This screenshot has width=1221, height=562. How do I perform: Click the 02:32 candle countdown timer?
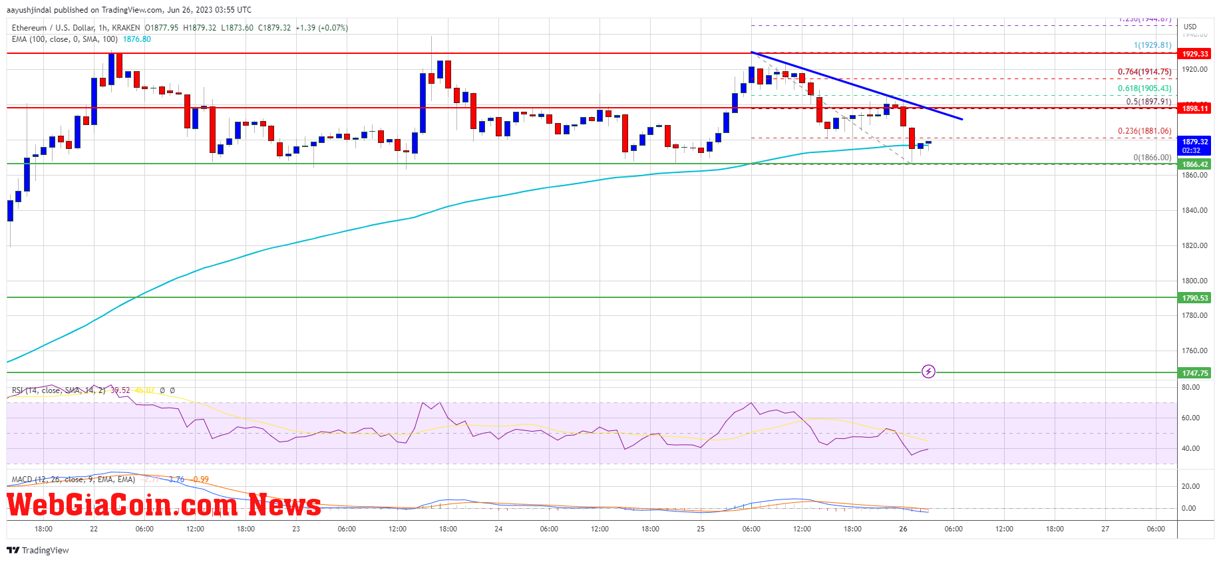click(x=1191, y=150)
